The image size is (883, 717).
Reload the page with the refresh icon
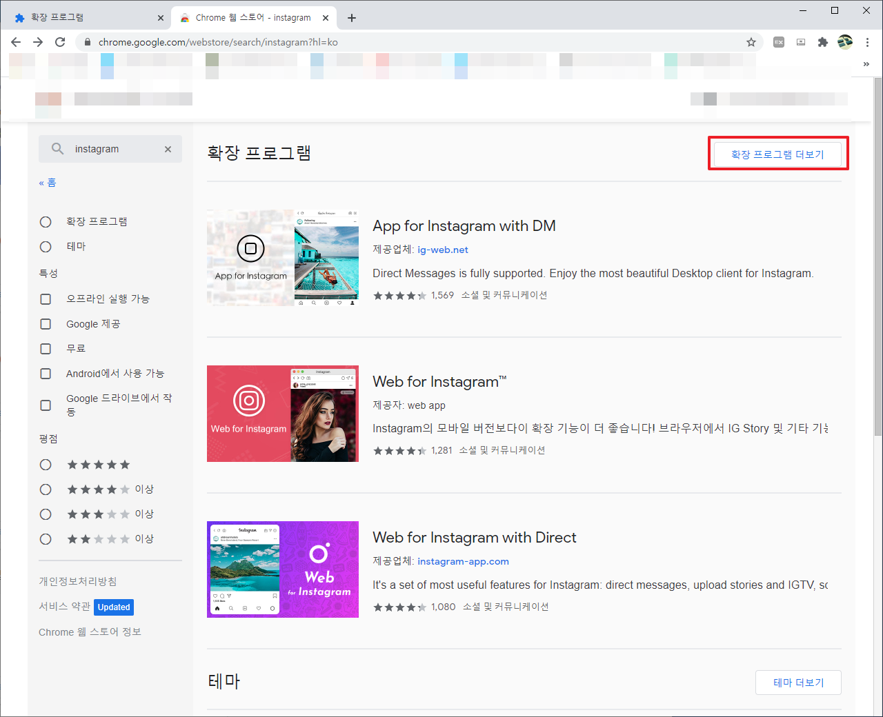(x=60, y=42)
